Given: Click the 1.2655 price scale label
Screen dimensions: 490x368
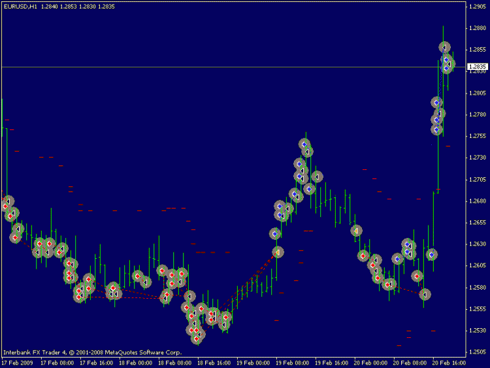Looking at the screenshot, I should (478, 223).
